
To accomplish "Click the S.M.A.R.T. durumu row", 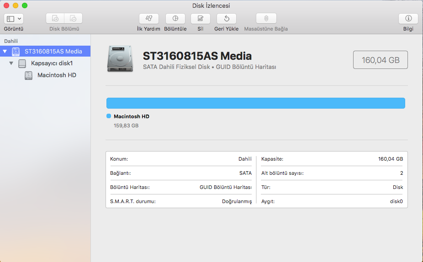I will click(180, 201).
